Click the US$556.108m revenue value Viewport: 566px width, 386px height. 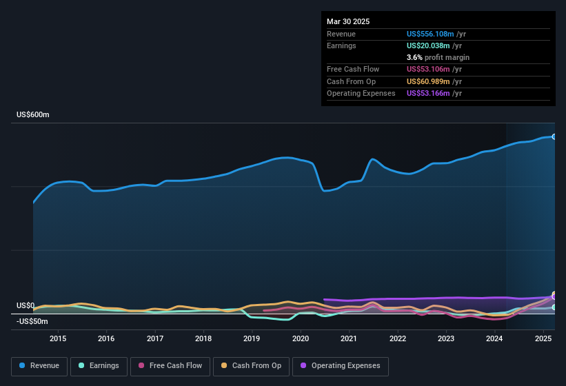[x=430, y=34]
